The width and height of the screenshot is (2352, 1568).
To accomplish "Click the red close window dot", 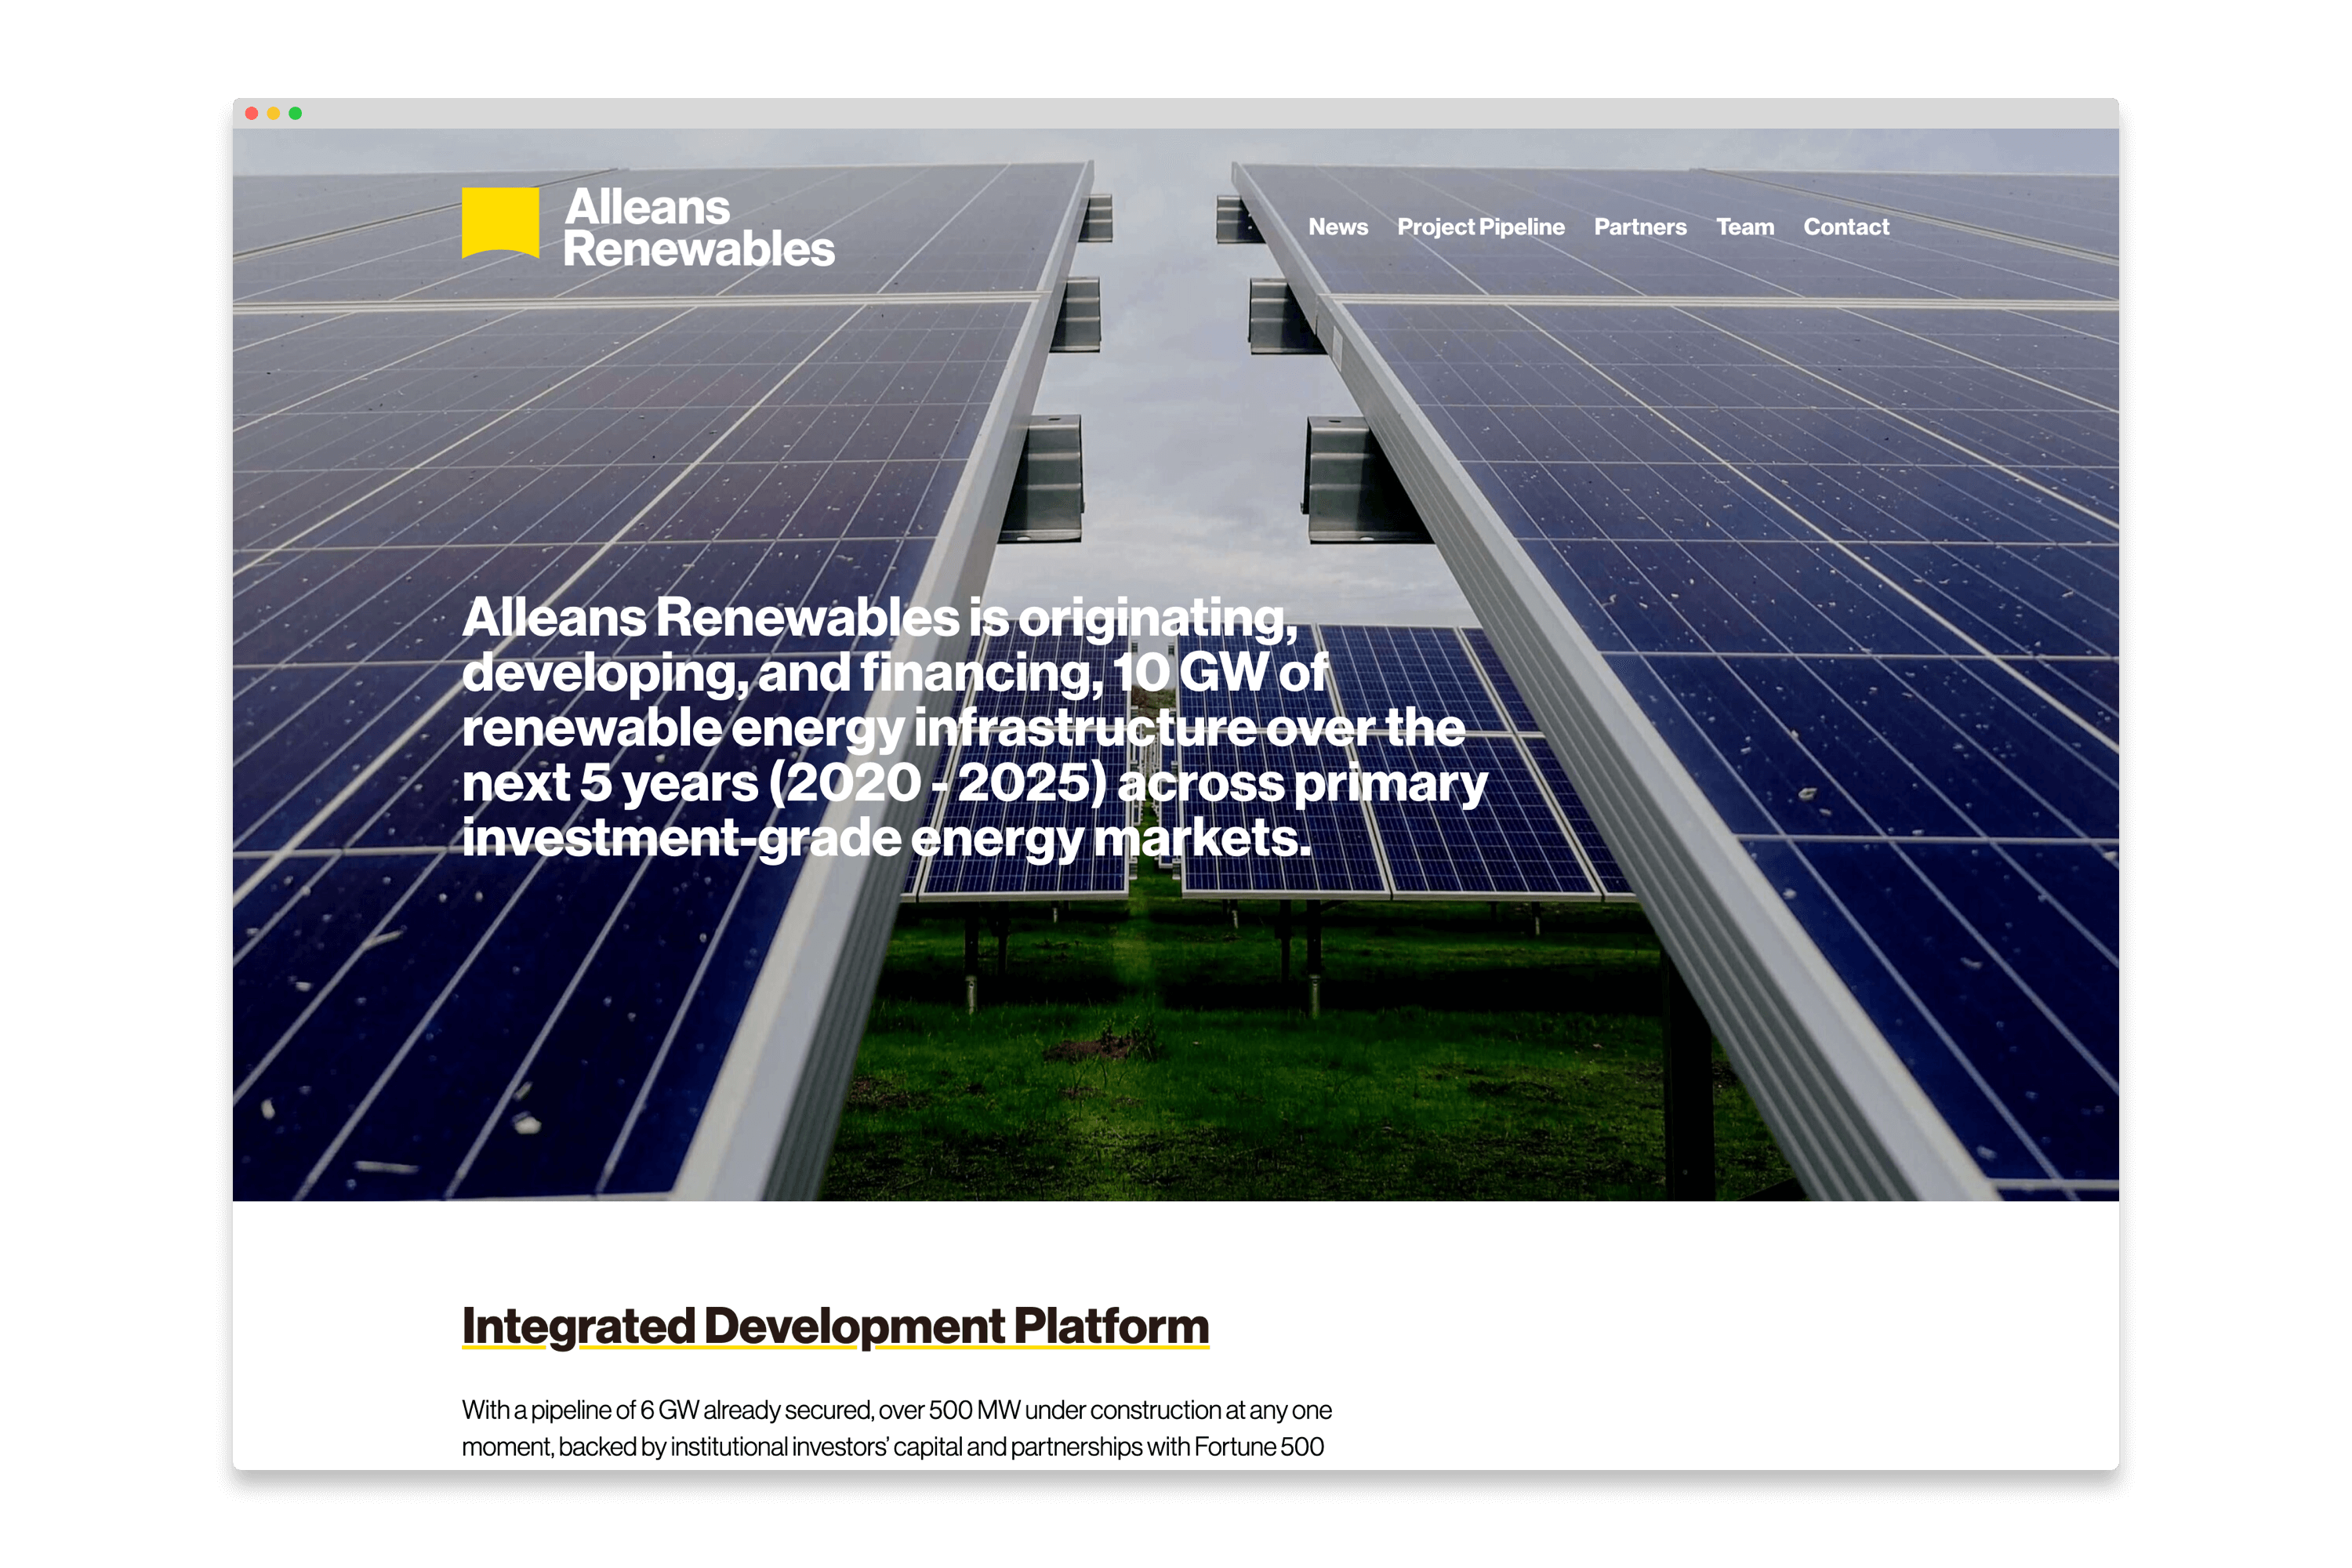I will [252, 113].
